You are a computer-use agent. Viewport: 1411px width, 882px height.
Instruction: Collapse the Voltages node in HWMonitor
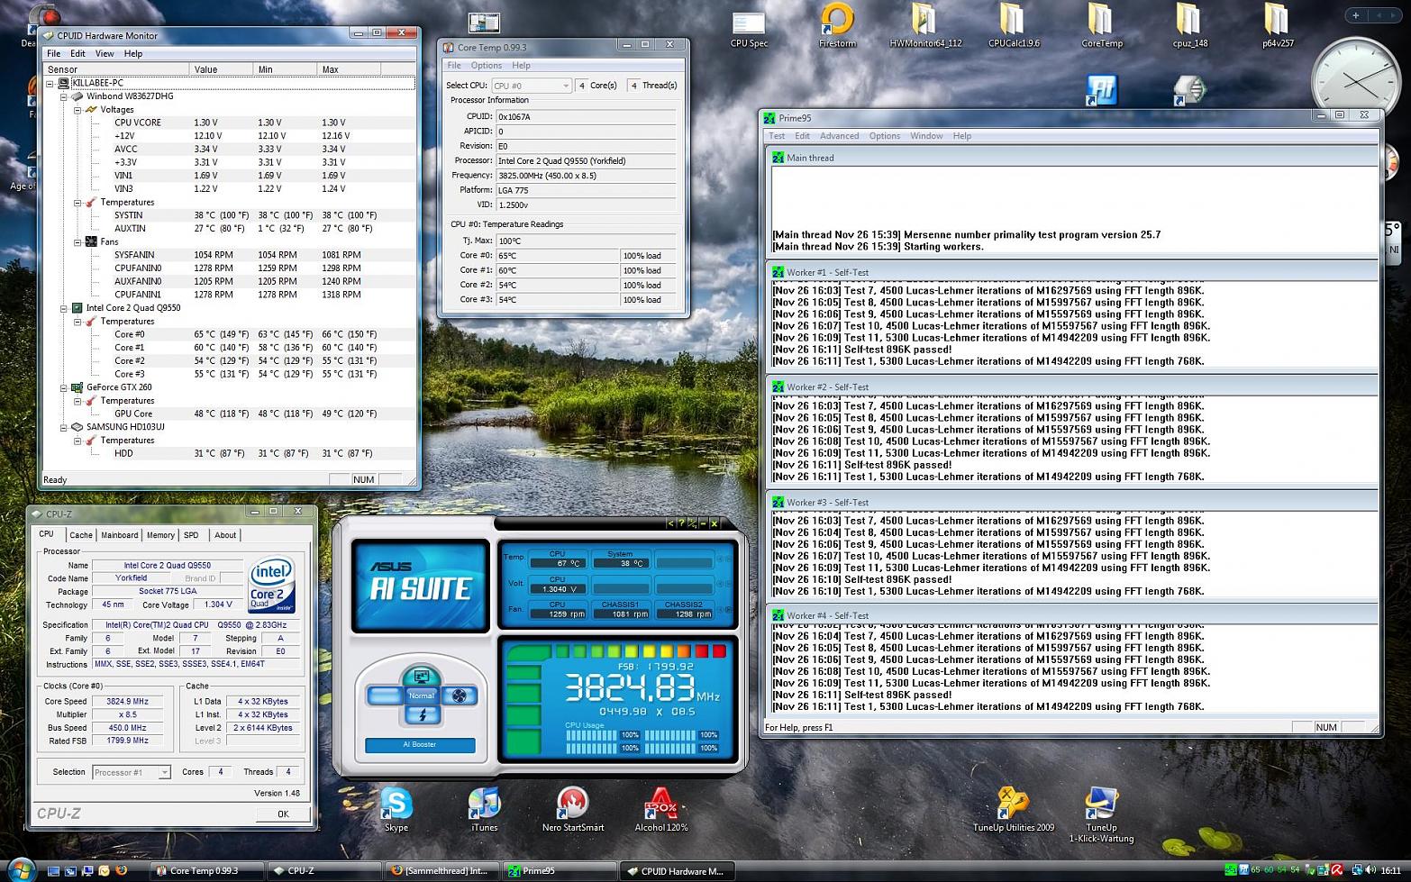[x=77, y=110]
